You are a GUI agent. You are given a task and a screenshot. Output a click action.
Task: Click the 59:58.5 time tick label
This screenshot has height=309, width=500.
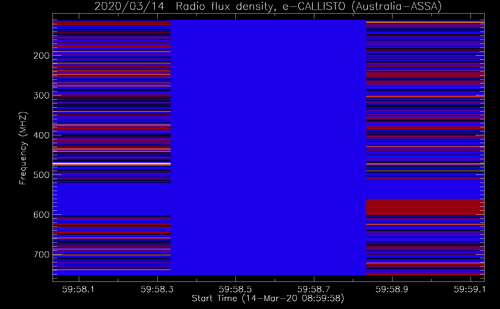[235, 289]
